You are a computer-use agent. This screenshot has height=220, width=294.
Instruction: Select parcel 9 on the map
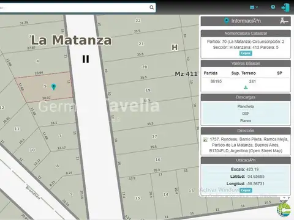pos(71,194)
